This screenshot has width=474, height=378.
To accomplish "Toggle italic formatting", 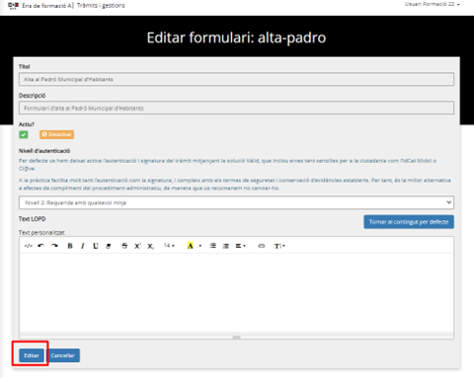I will 83,246.
